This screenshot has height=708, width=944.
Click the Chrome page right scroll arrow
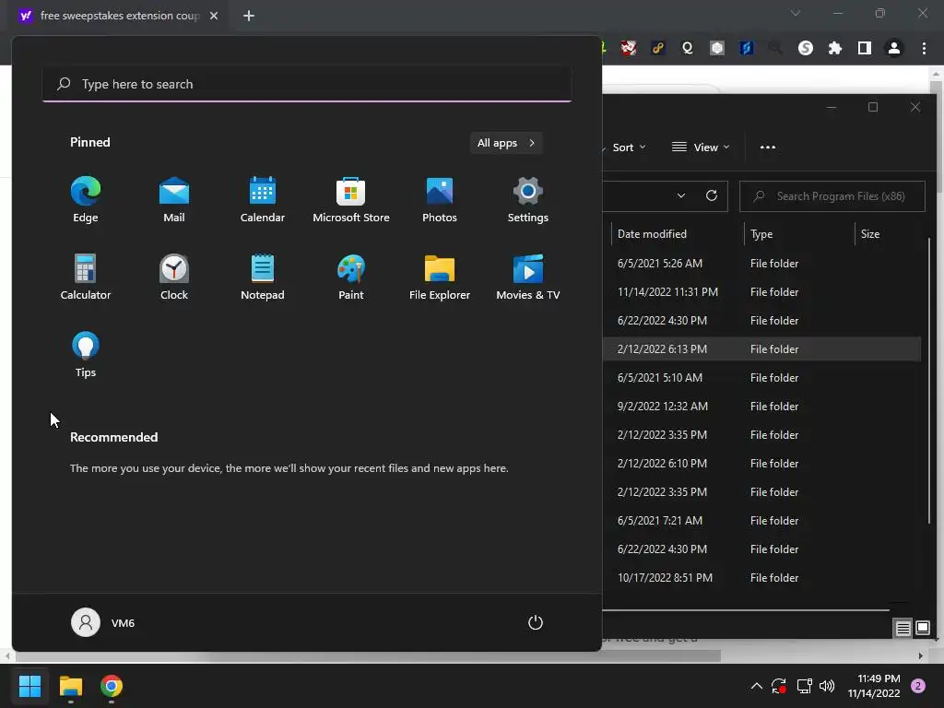tap(921, 655)
